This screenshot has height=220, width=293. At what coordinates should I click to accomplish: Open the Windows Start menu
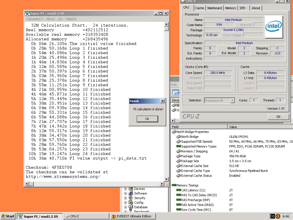click(8, 216)
